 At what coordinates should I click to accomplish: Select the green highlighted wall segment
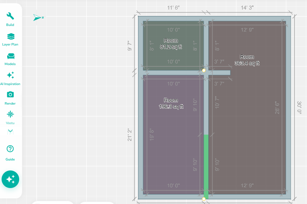(206, 166)
